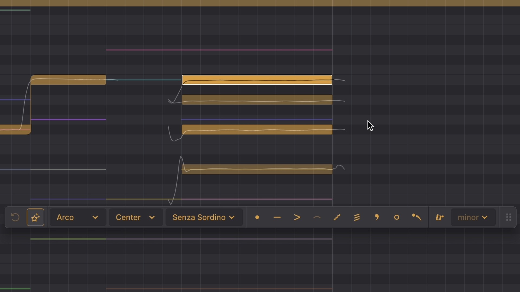Click the golden region bar at top
520x292 pixels.
[x=260, y=3]
